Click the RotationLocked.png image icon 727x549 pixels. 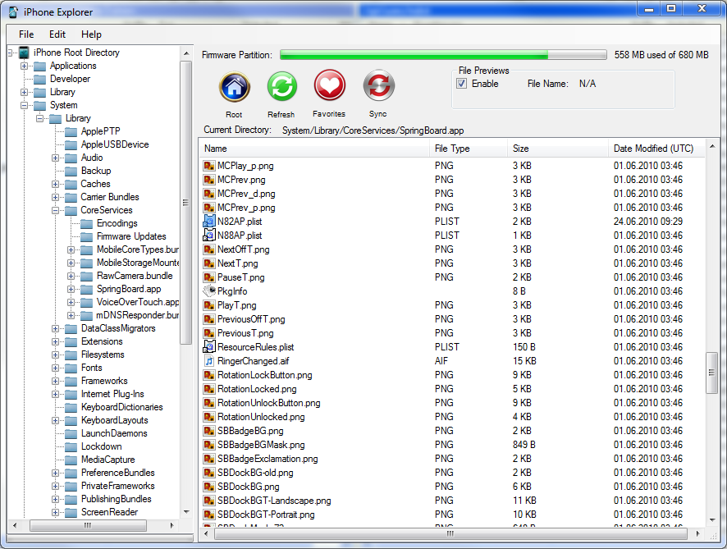click(209, 388)
